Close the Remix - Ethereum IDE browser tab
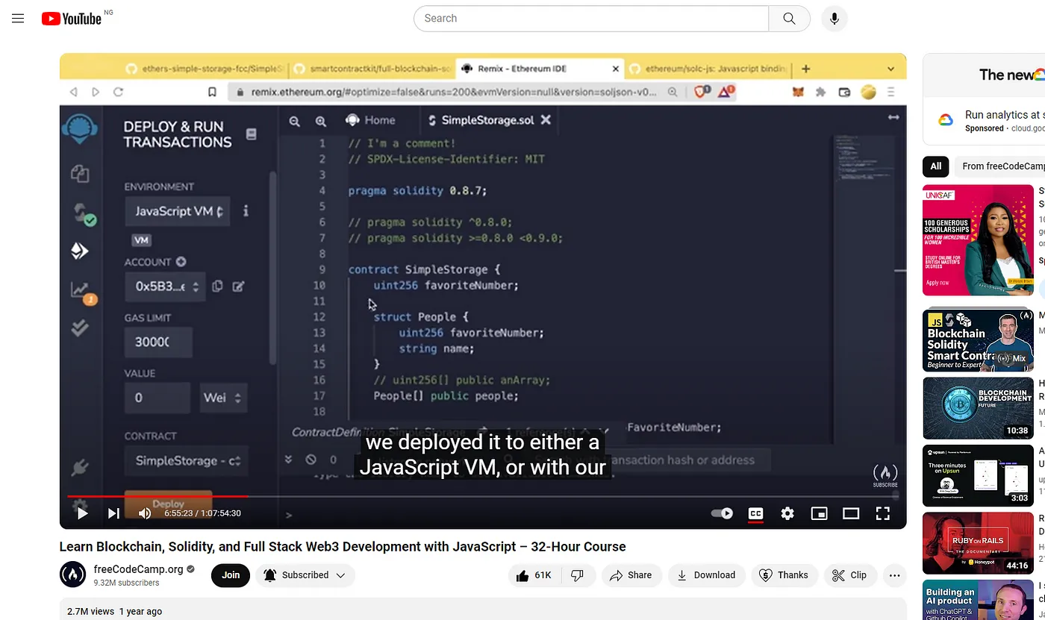Image resolution: width=1045 pixels, height=620 pixels. tap(616, 69)
